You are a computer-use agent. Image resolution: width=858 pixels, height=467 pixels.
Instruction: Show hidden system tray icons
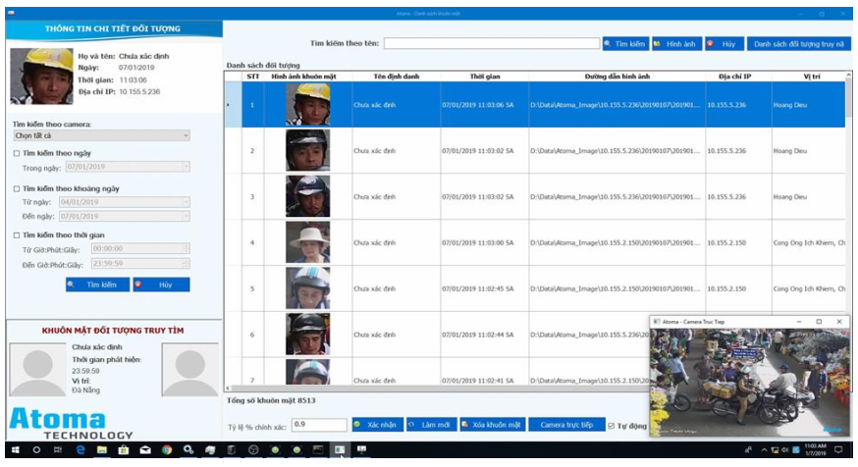pyautogui.click(x=764, y=450)
